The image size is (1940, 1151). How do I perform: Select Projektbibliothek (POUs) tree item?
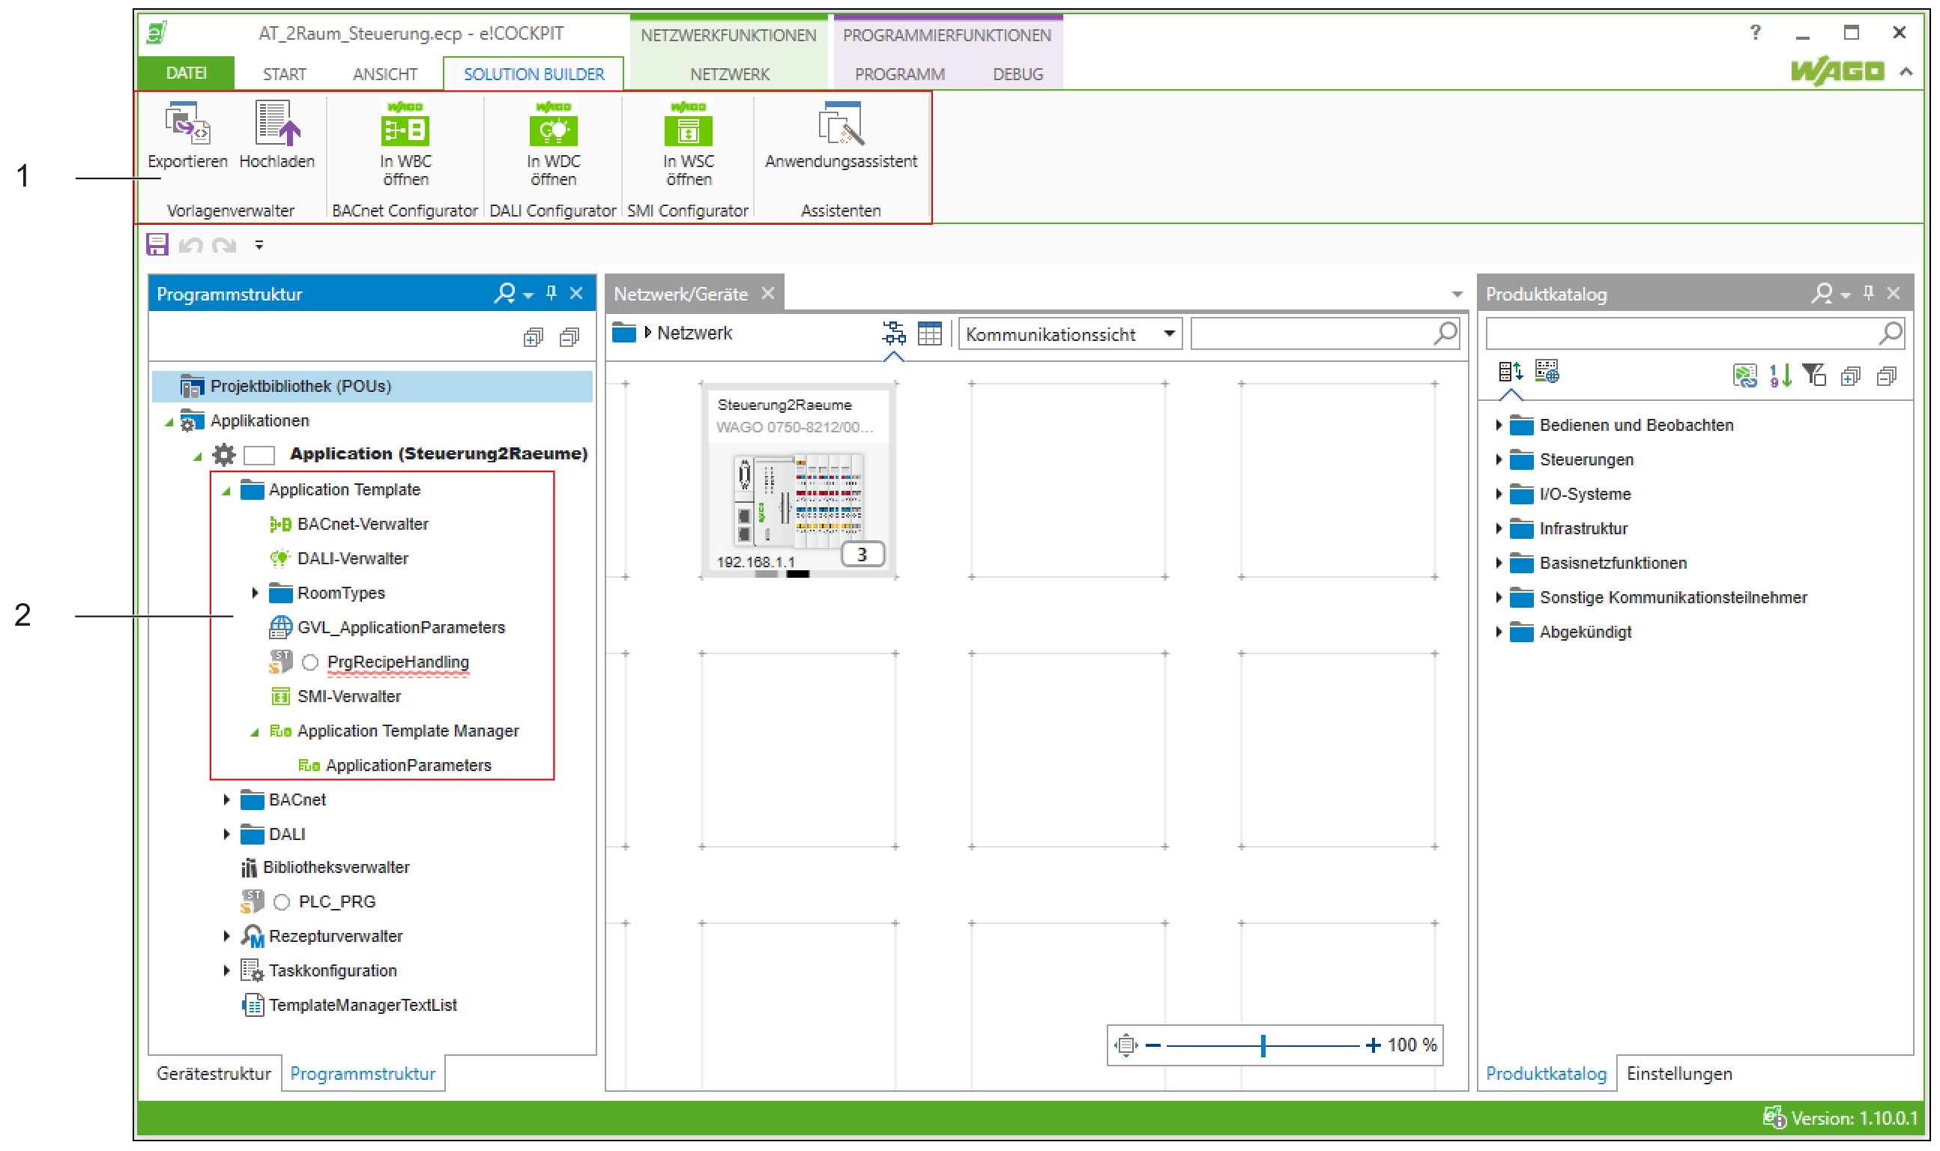[372, 386]
